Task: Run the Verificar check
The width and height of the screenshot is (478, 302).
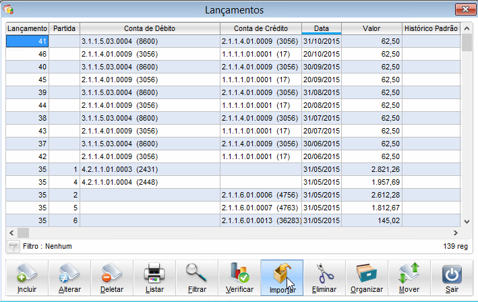Action: click(239, 278)
